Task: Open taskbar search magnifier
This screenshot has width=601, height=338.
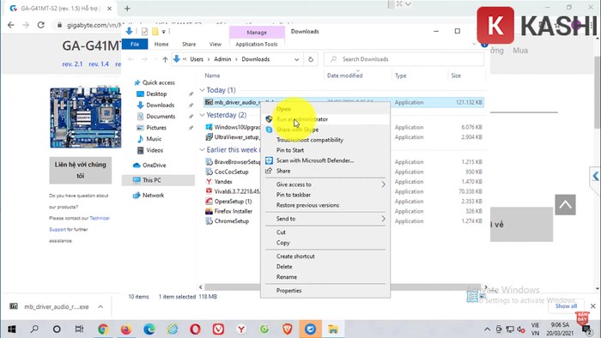Action: coord(34,329)
